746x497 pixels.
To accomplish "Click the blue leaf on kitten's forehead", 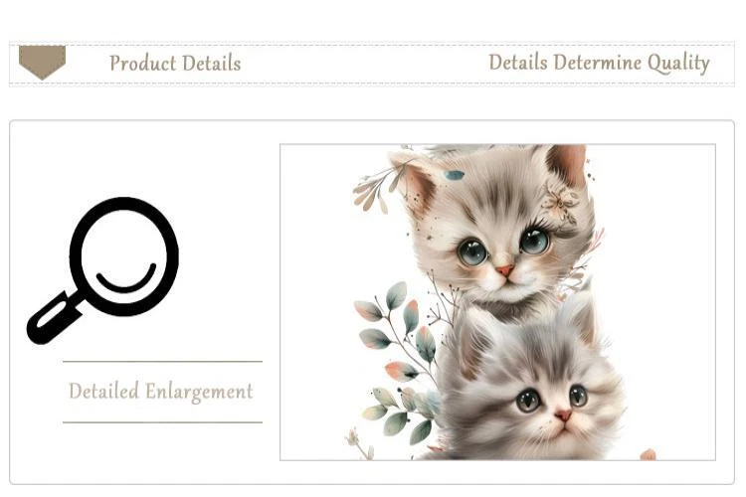I will click(455, 176).
